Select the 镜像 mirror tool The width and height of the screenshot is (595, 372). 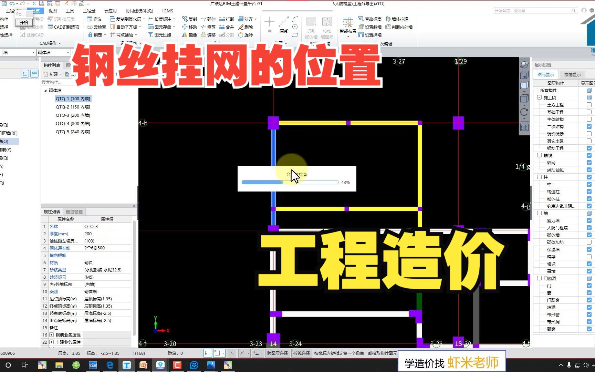[x=189, y=35]
